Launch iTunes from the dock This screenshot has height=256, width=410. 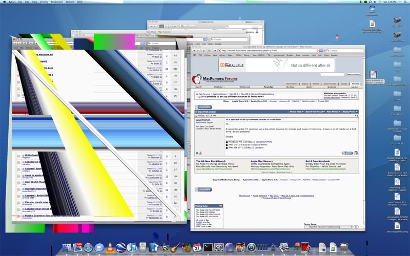coord(132,247)
